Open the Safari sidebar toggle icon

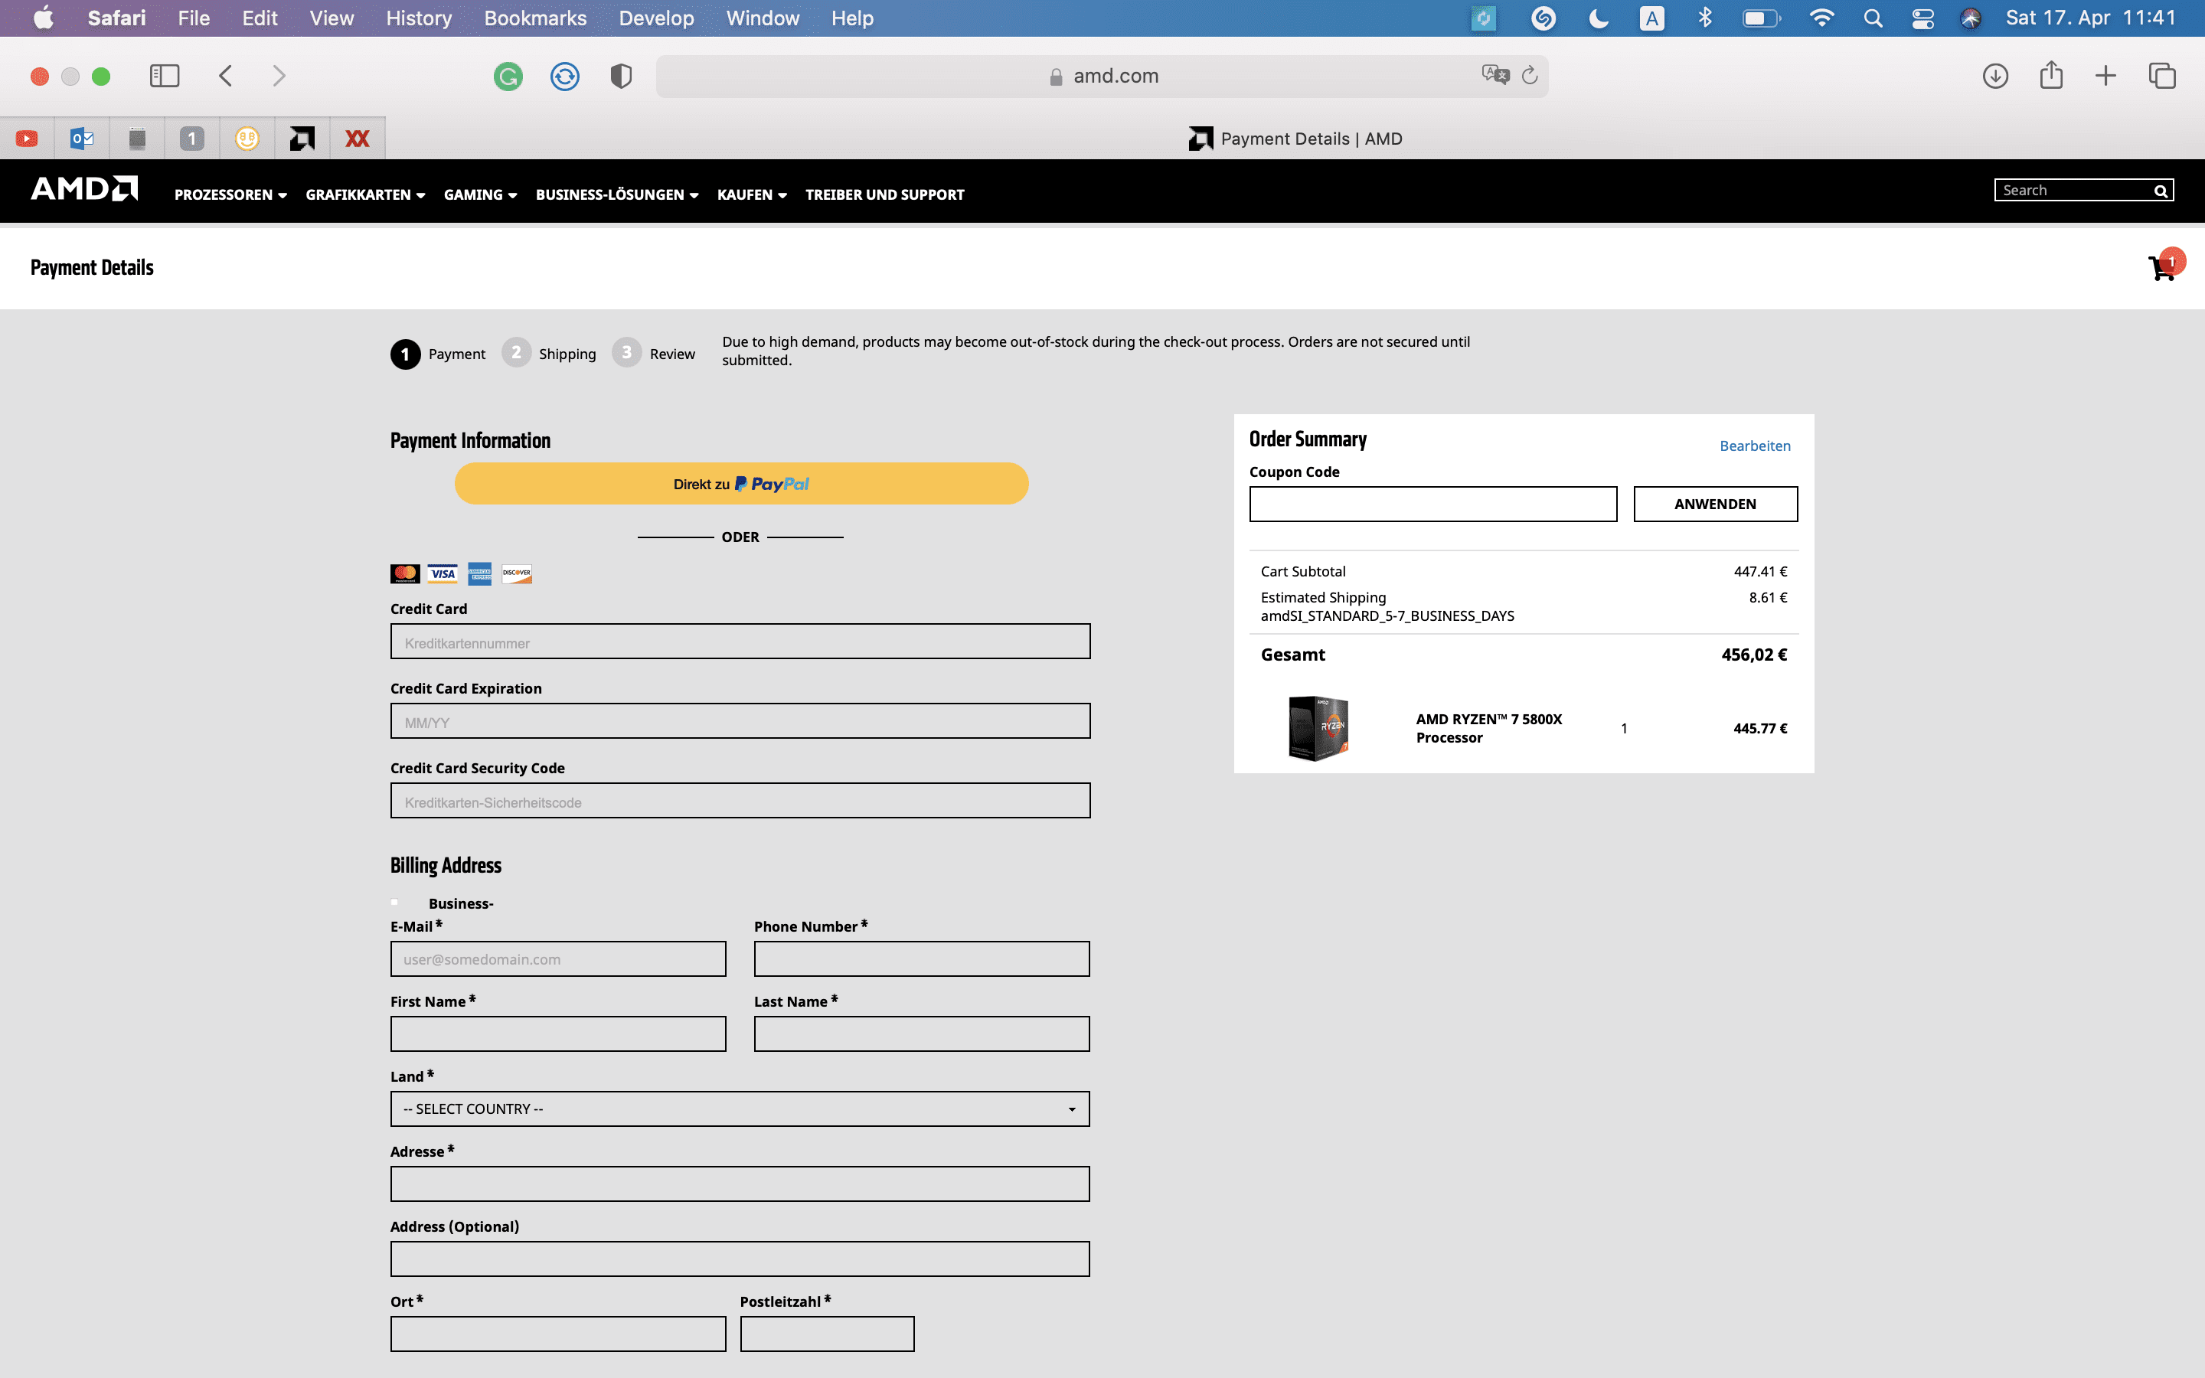pos(164,76)
